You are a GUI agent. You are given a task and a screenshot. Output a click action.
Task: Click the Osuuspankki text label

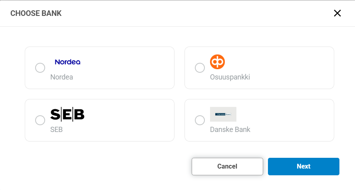[230, 77]
